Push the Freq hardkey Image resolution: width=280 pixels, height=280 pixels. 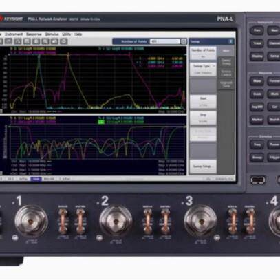coord(257,144)
